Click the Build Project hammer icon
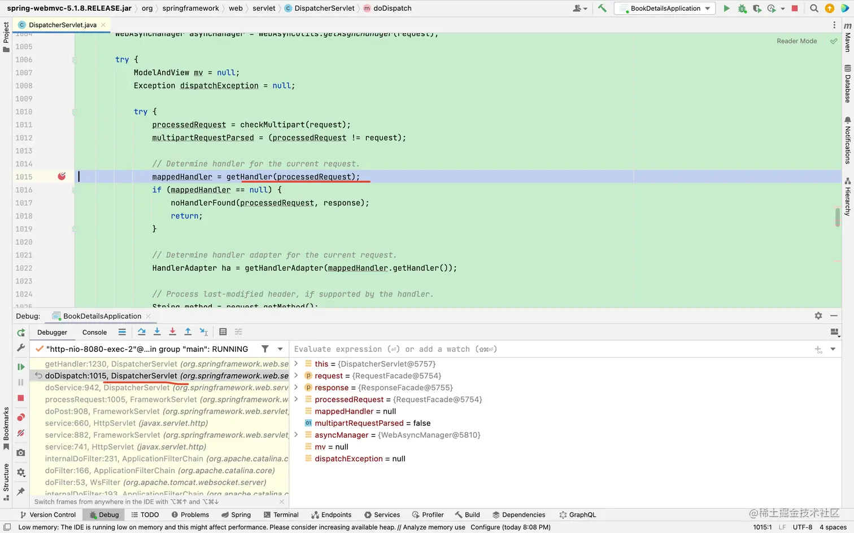The width and height of the screenshot is (854, 533). (602, 8)
